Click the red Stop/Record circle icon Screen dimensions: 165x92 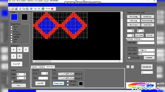click(52, 9)
